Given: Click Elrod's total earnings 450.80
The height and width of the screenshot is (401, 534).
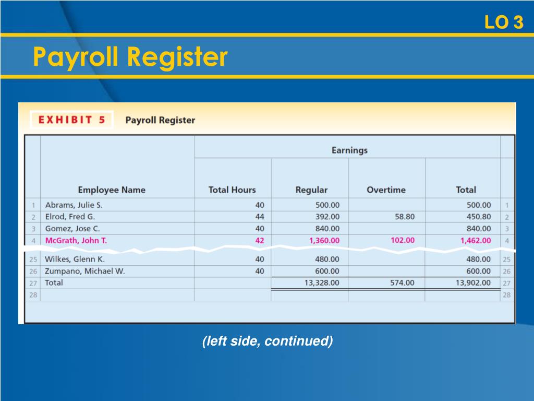Looking at the screenshot, I should pyautogui.click(x=479, y=217).
